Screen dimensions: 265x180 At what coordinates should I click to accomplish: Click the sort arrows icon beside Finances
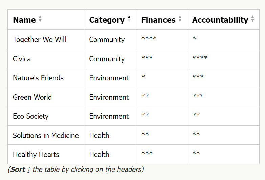pos(180,19)
